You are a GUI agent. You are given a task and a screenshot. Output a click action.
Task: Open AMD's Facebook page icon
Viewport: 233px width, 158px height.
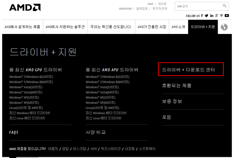pyautogui.click(x=202, y=16)
